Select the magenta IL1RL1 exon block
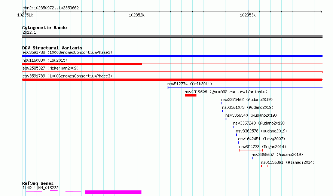Image resolution: width=333 pixels, height=196 pixels. [113, 192]
